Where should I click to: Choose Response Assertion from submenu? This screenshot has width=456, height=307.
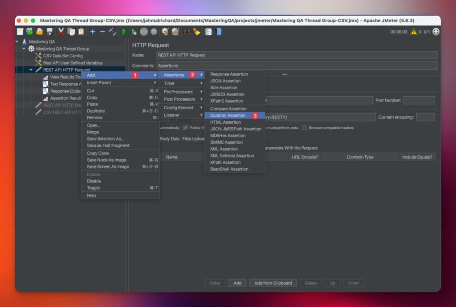(x=235, y=74)
